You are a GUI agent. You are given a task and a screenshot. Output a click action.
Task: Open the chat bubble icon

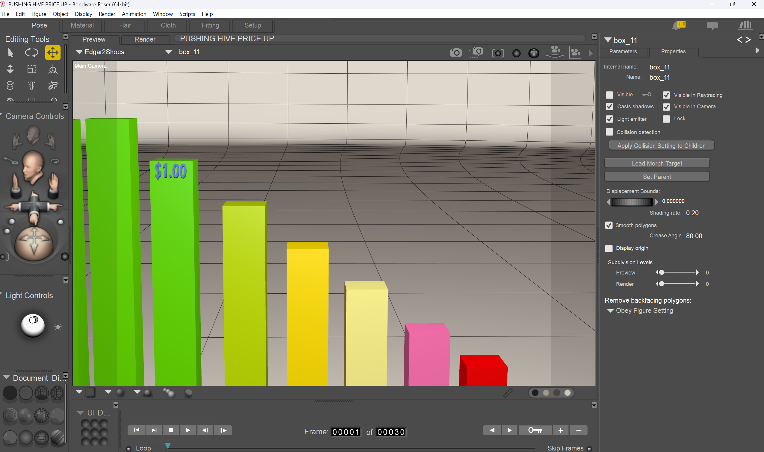(x=712, y=25)
